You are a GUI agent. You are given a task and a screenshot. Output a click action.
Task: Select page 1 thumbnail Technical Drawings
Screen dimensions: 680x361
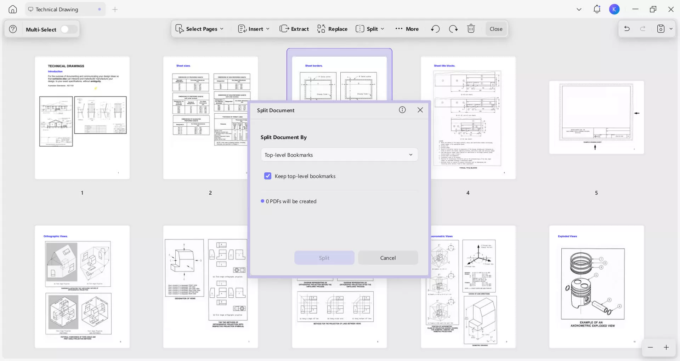[82, 118]
